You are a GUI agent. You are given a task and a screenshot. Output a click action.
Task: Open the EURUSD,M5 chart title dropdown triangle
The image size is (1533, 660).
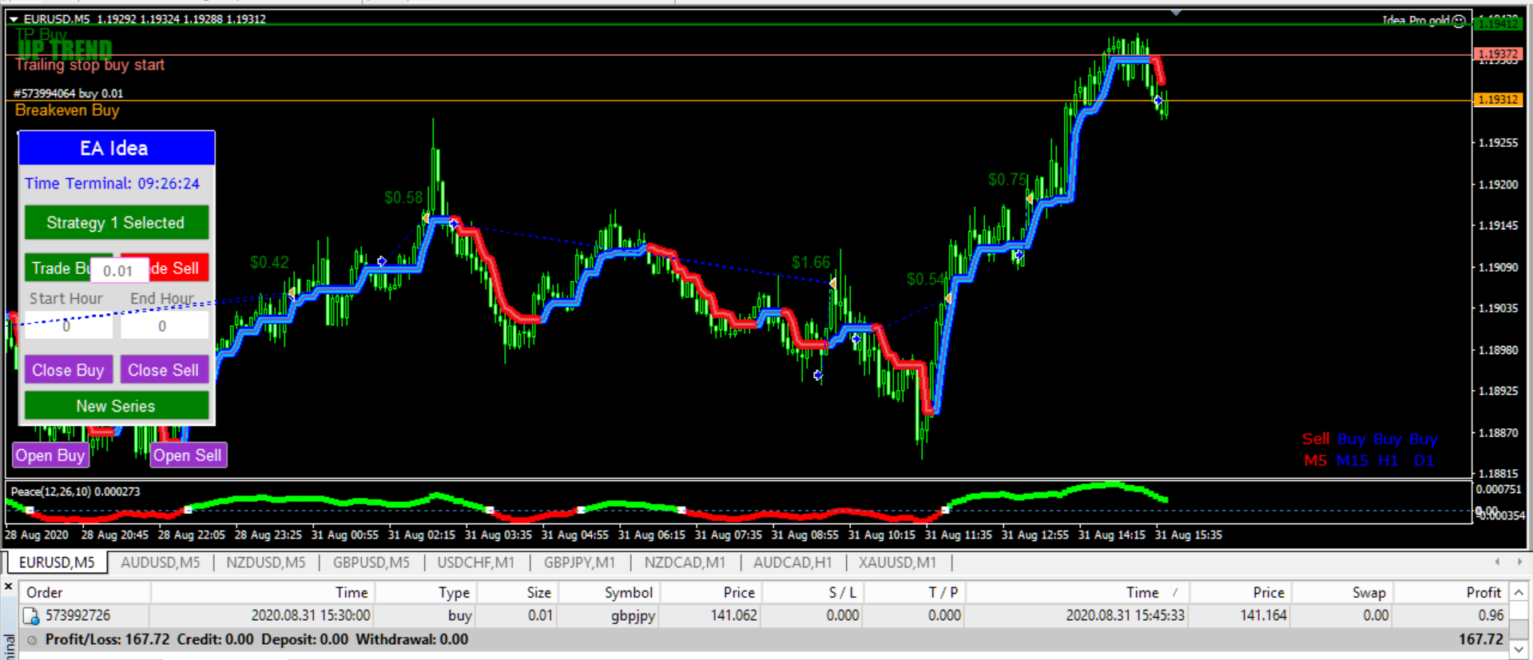pyautogui.click(x=14, y=19)
